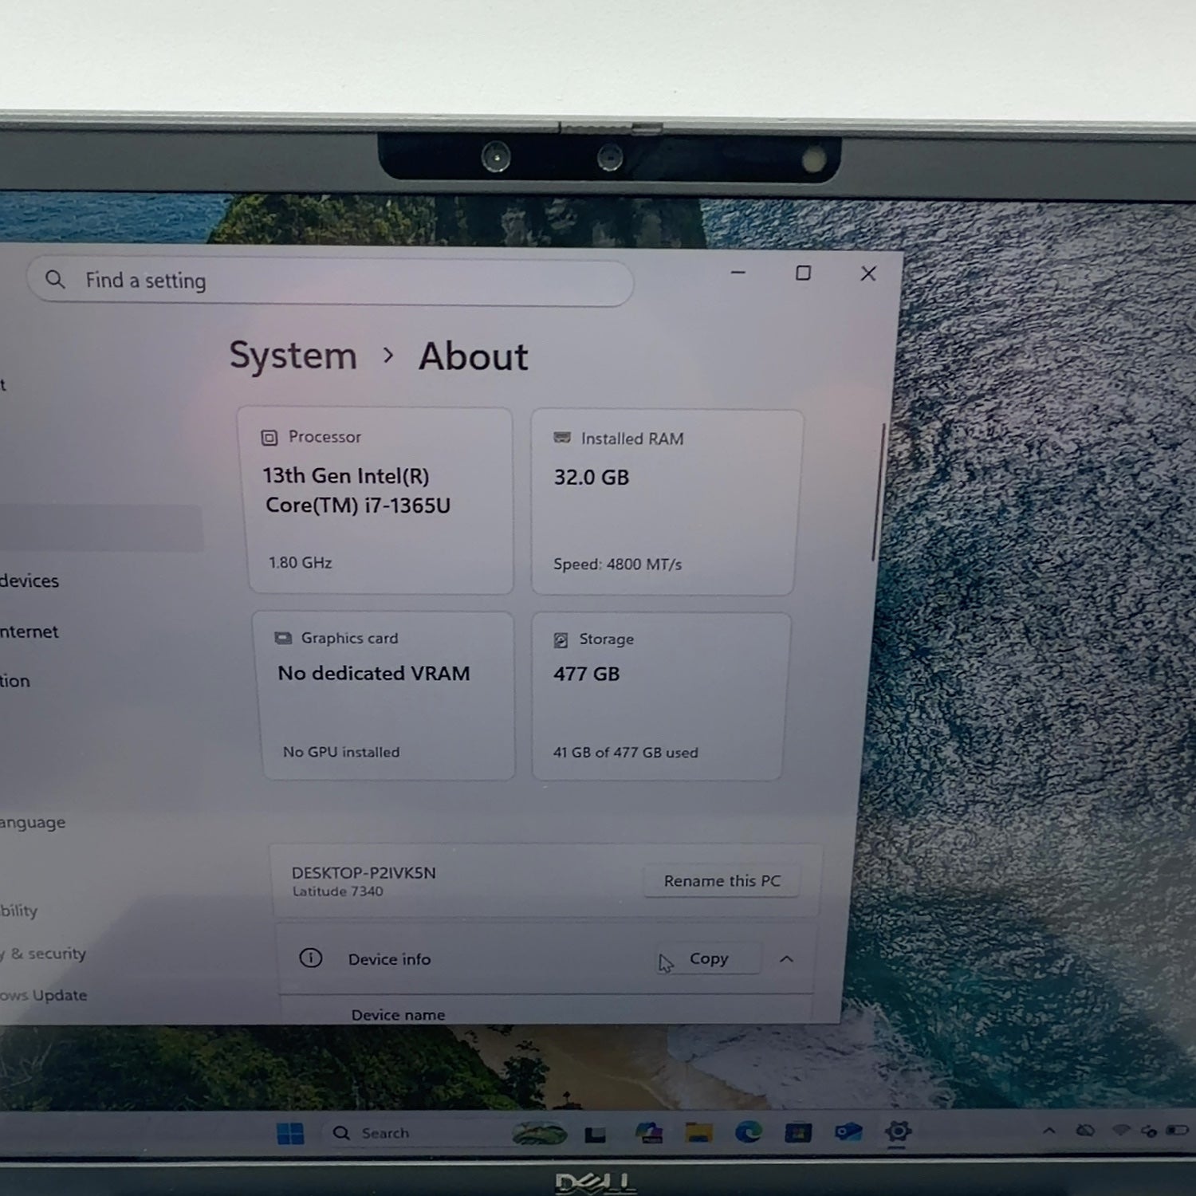Screen dimensions: 1196x1196
Task: Open the Windows Start menu
Action: tap(289, 1134)
